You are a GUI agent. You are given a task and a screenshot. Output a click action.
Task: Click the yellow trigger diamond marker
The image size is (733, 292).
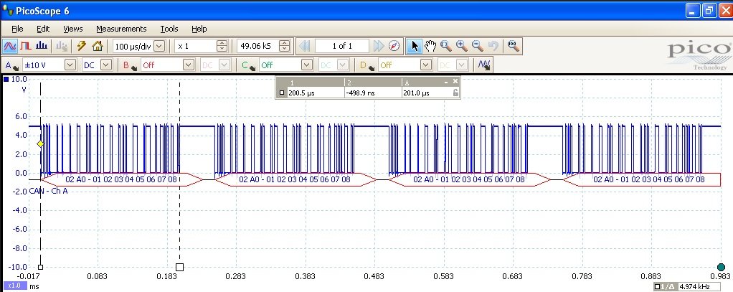(x=40, y=143)
